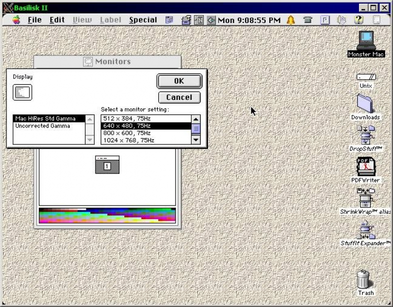
Task: Open the File menu
Action: click(35, 20)
